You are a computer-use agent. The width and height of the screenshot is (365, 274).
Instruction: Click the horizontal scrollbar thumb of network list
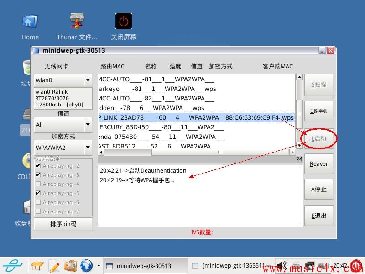pos(220,153)
